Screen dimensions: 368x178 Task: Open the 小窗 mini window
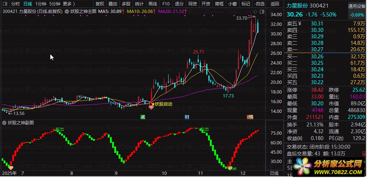tap(233, 4)
